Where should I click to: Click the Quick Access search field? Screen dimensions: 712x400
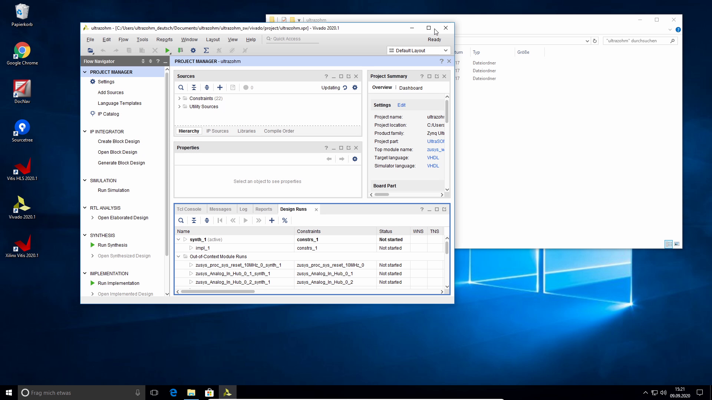[293, 39]
